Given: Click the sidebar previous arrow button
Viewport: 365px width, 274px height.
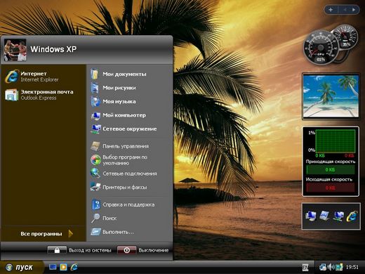Looking at the screenshot, I should point(345,10).
